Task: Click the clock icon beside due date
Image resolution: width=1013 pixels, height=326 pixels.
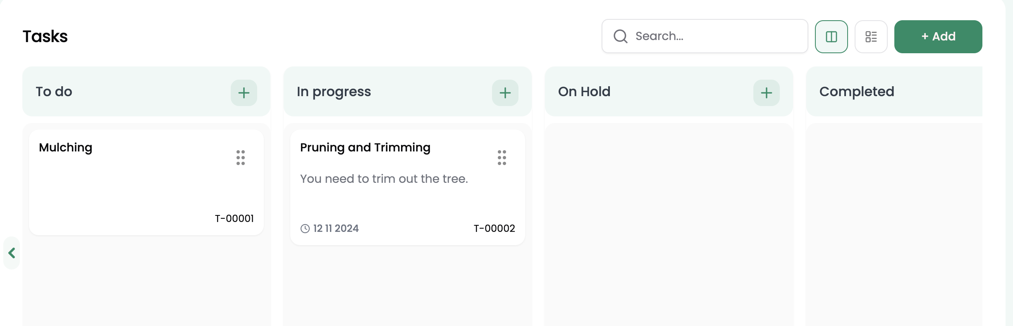Action: 305,229
